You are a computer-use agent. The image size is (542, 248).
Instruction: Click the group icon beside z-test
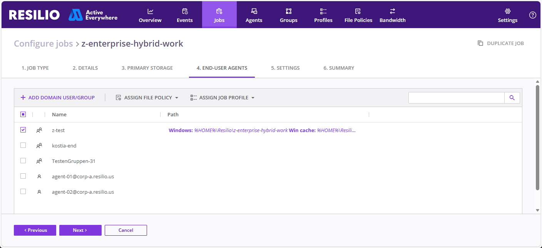(x=39, y=130)
